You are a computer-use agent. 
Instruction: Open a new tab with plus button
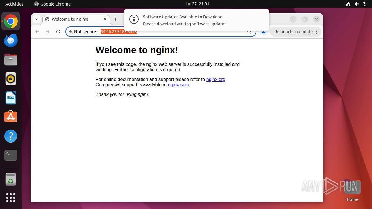click(x=116, y=19)
